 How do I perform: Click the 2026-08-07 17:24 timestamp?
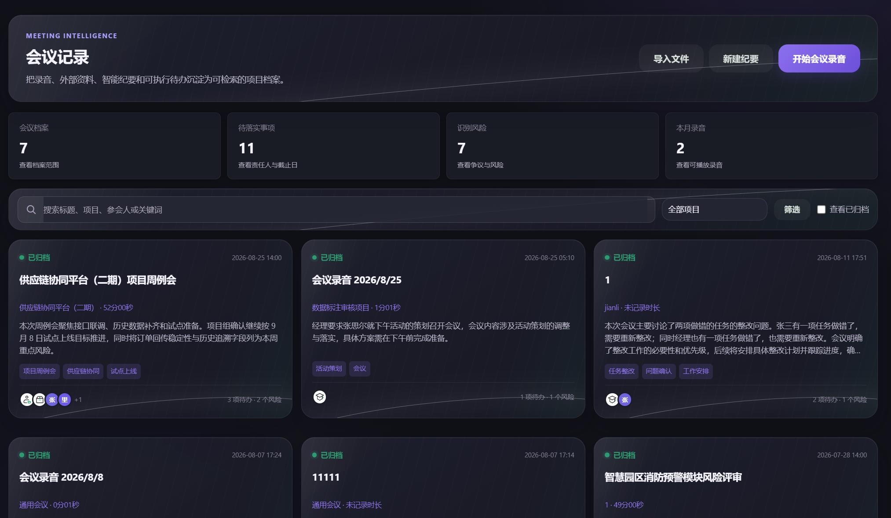pos(257,455)
